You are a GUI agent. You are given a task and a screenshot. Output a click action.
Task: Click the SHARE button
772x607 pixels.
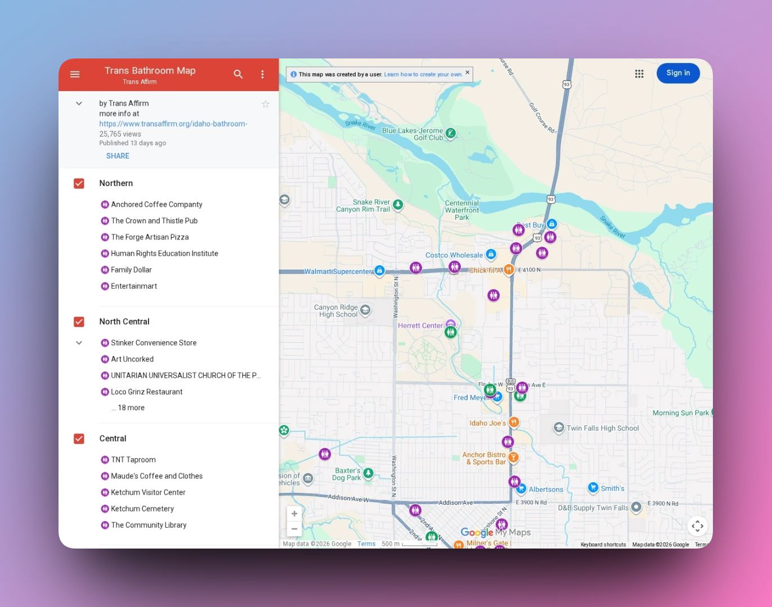pyautogui.click(x=118, y=156)
